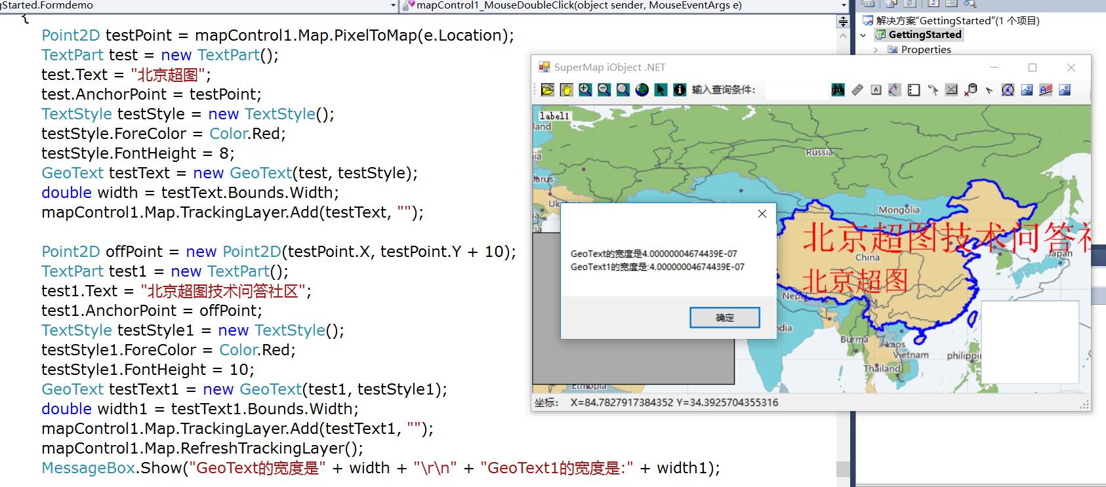Click the delete database cylinder icon
Screen dimensions: 1106x487
(971, 90)
